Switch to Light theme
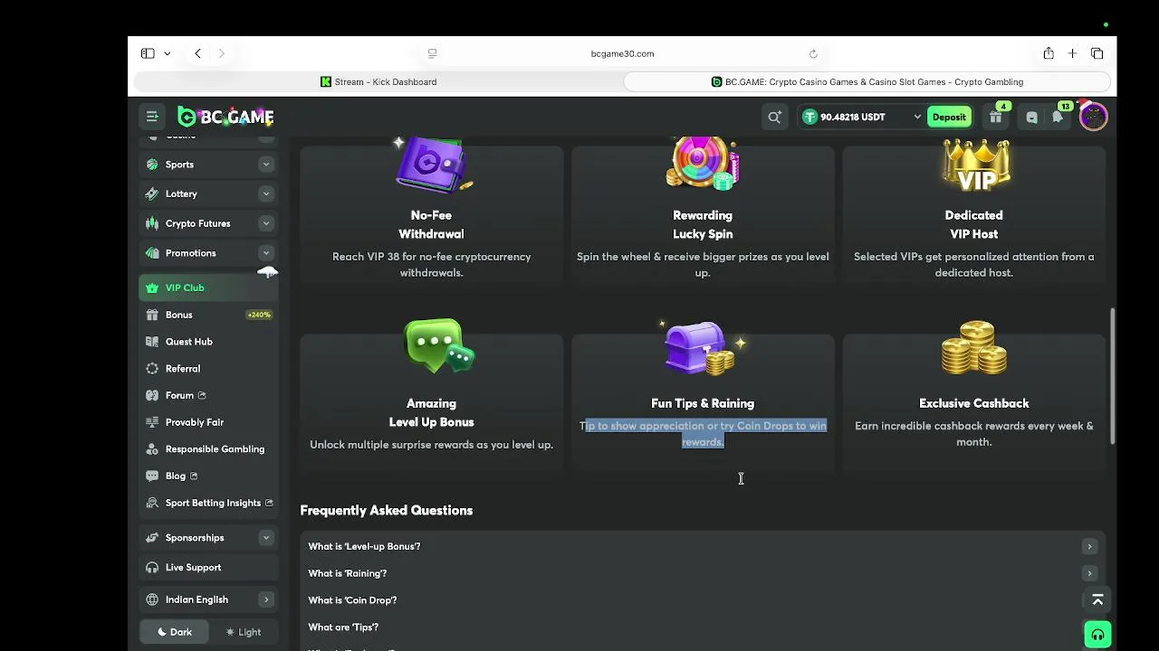The height and width of the screenshot is (651, 1159). click(x=244, y=632)
